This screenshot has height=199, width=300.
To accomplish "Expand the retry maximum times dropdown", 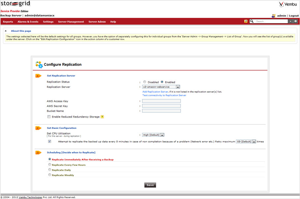I will [x=254, y=142].
